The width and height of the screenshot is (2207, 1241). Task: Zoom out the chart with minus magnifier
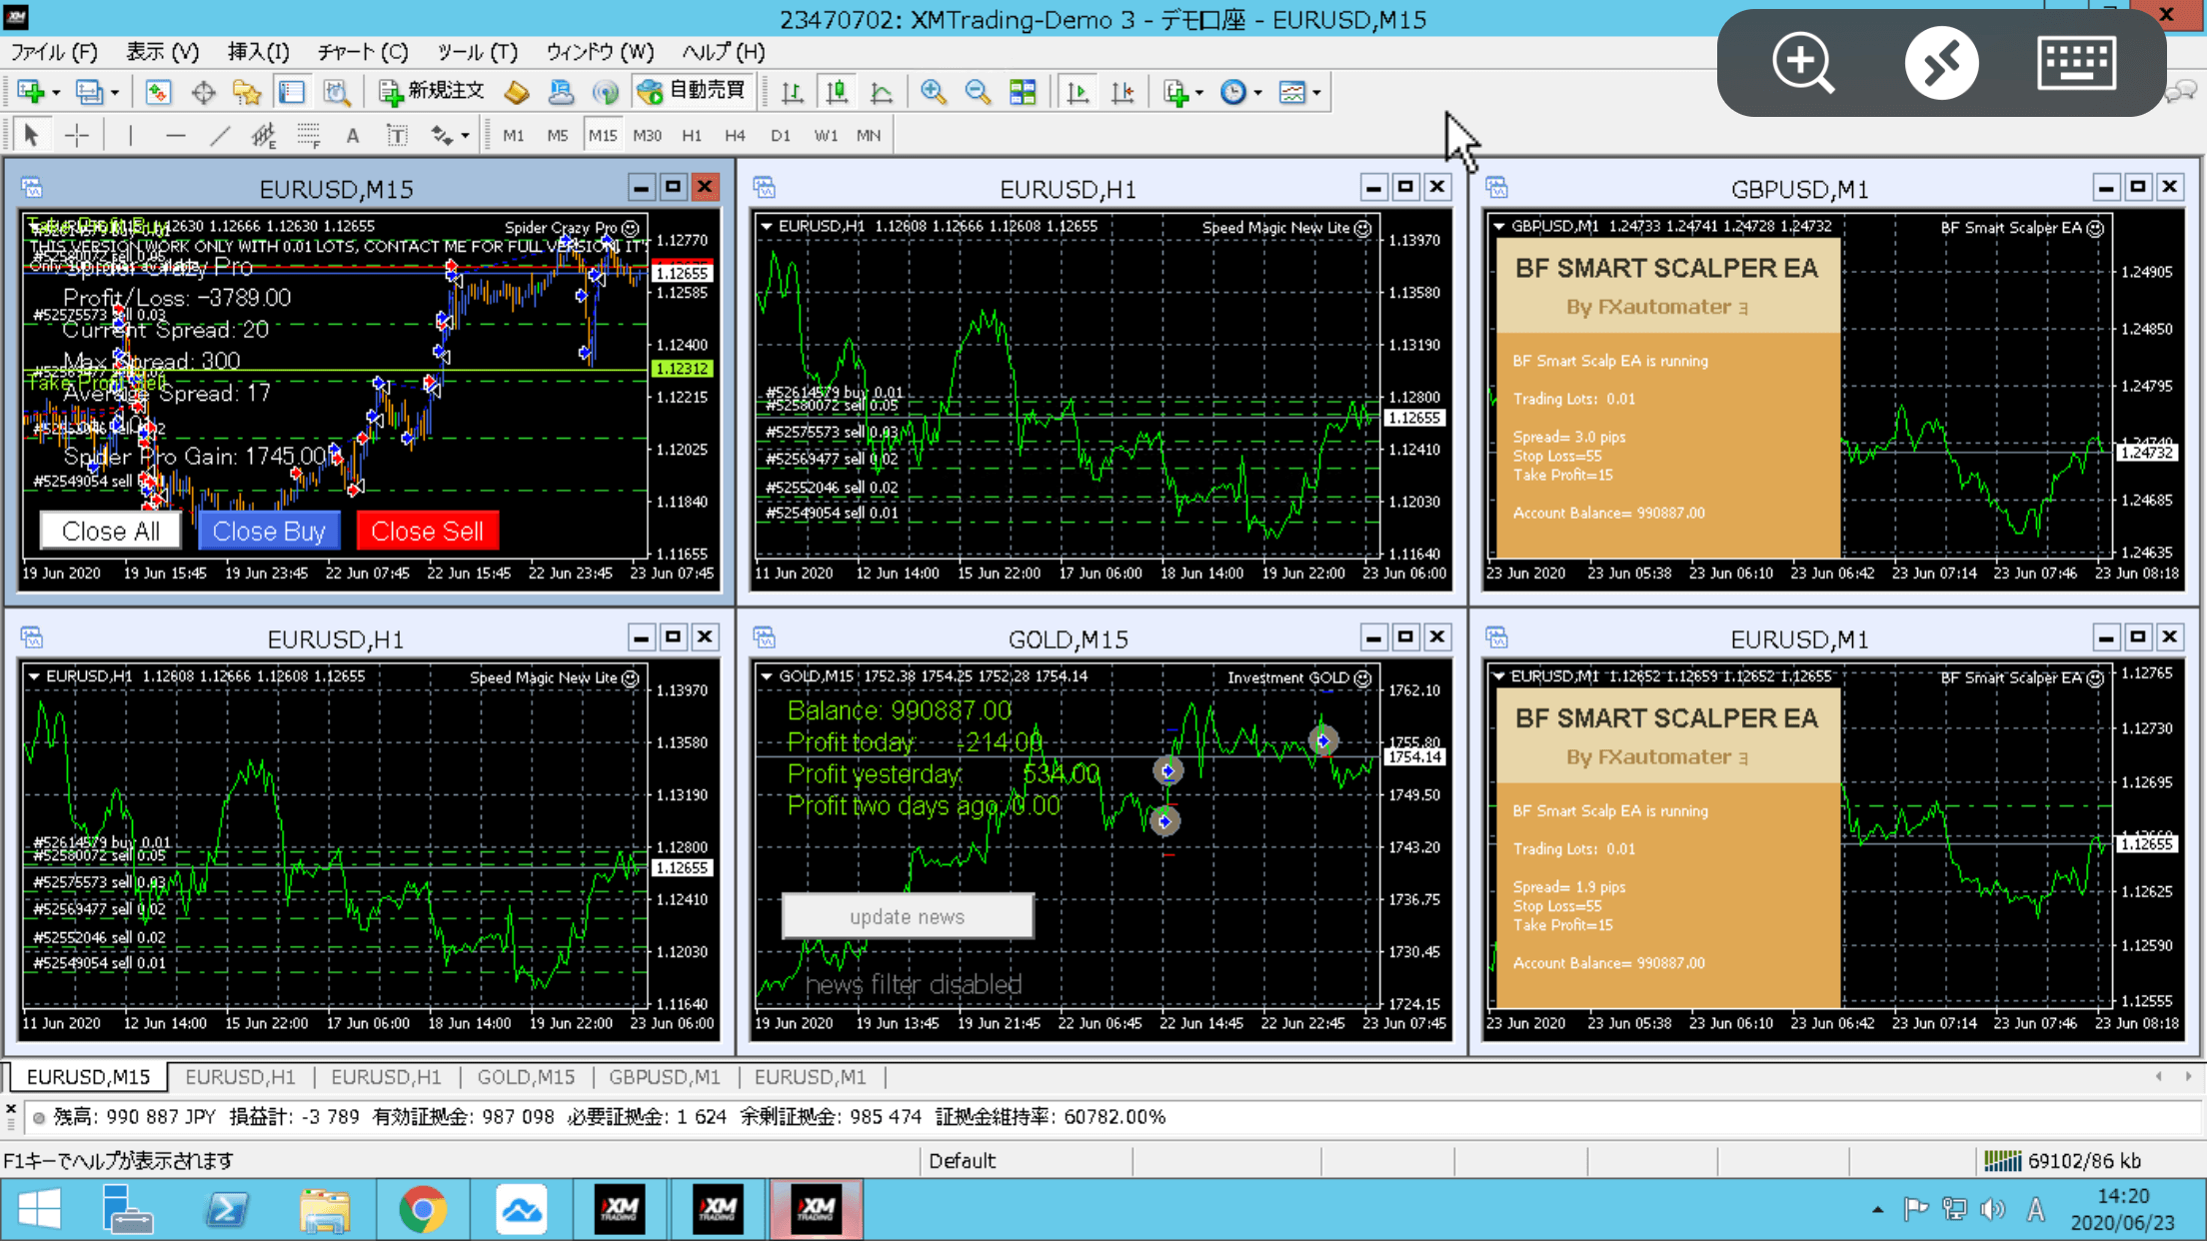tap(978, 92)
